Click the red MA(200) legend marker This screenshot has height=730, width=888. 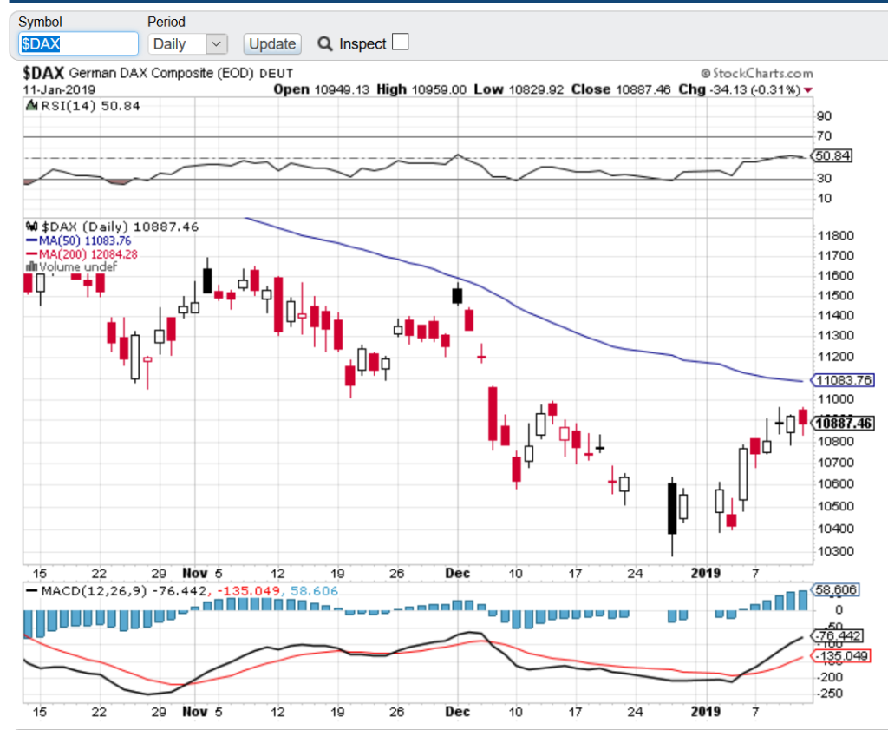tap(32, 254)
